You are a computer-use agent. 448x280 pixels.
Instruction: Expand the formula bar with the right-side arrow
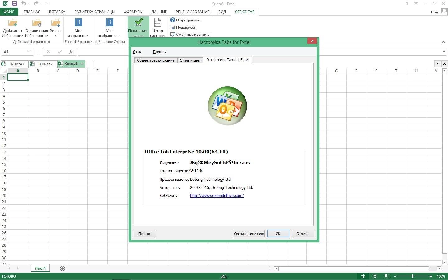click(x=444, y=52)
